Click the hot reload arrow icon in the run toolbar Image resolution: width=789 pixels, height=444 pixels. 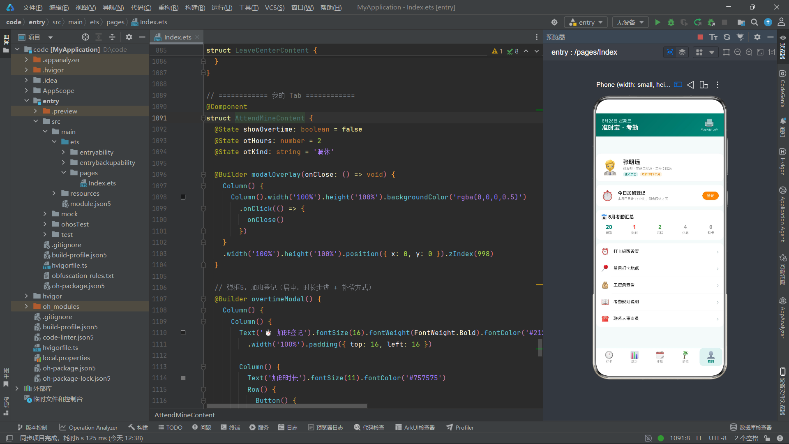698,22
